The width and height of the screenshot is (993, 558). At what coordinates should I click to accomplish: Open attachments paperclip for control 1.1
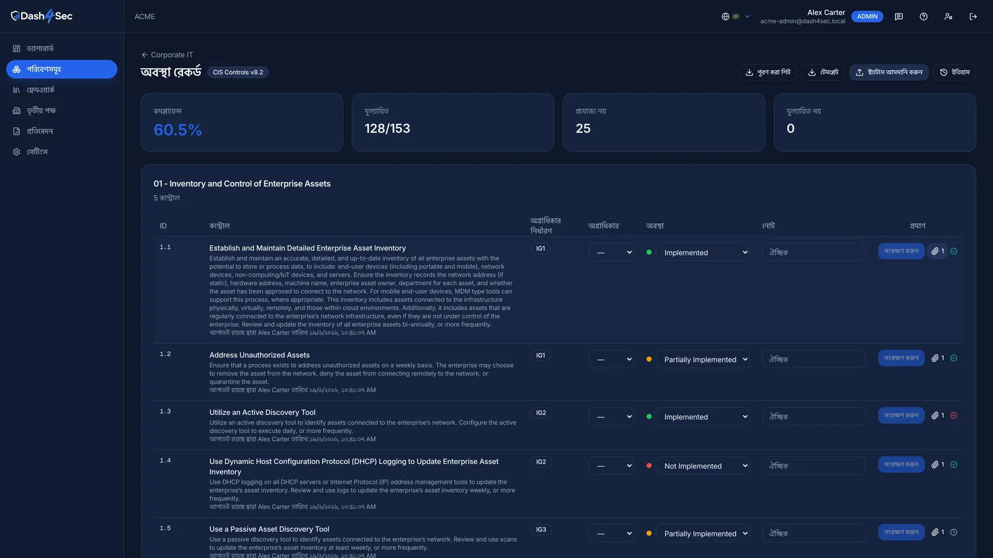[938, 251]
